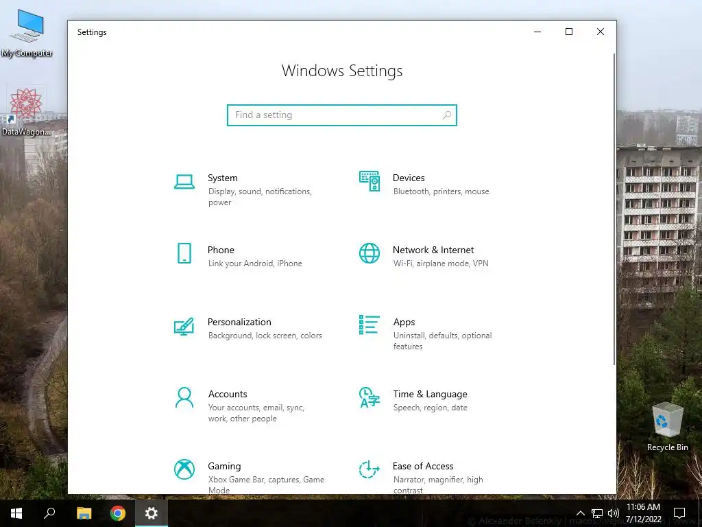The width and height of the screenshot is (702, 527).
Task: Click the Ease of Access icon
Action: (x=370, y=469)
